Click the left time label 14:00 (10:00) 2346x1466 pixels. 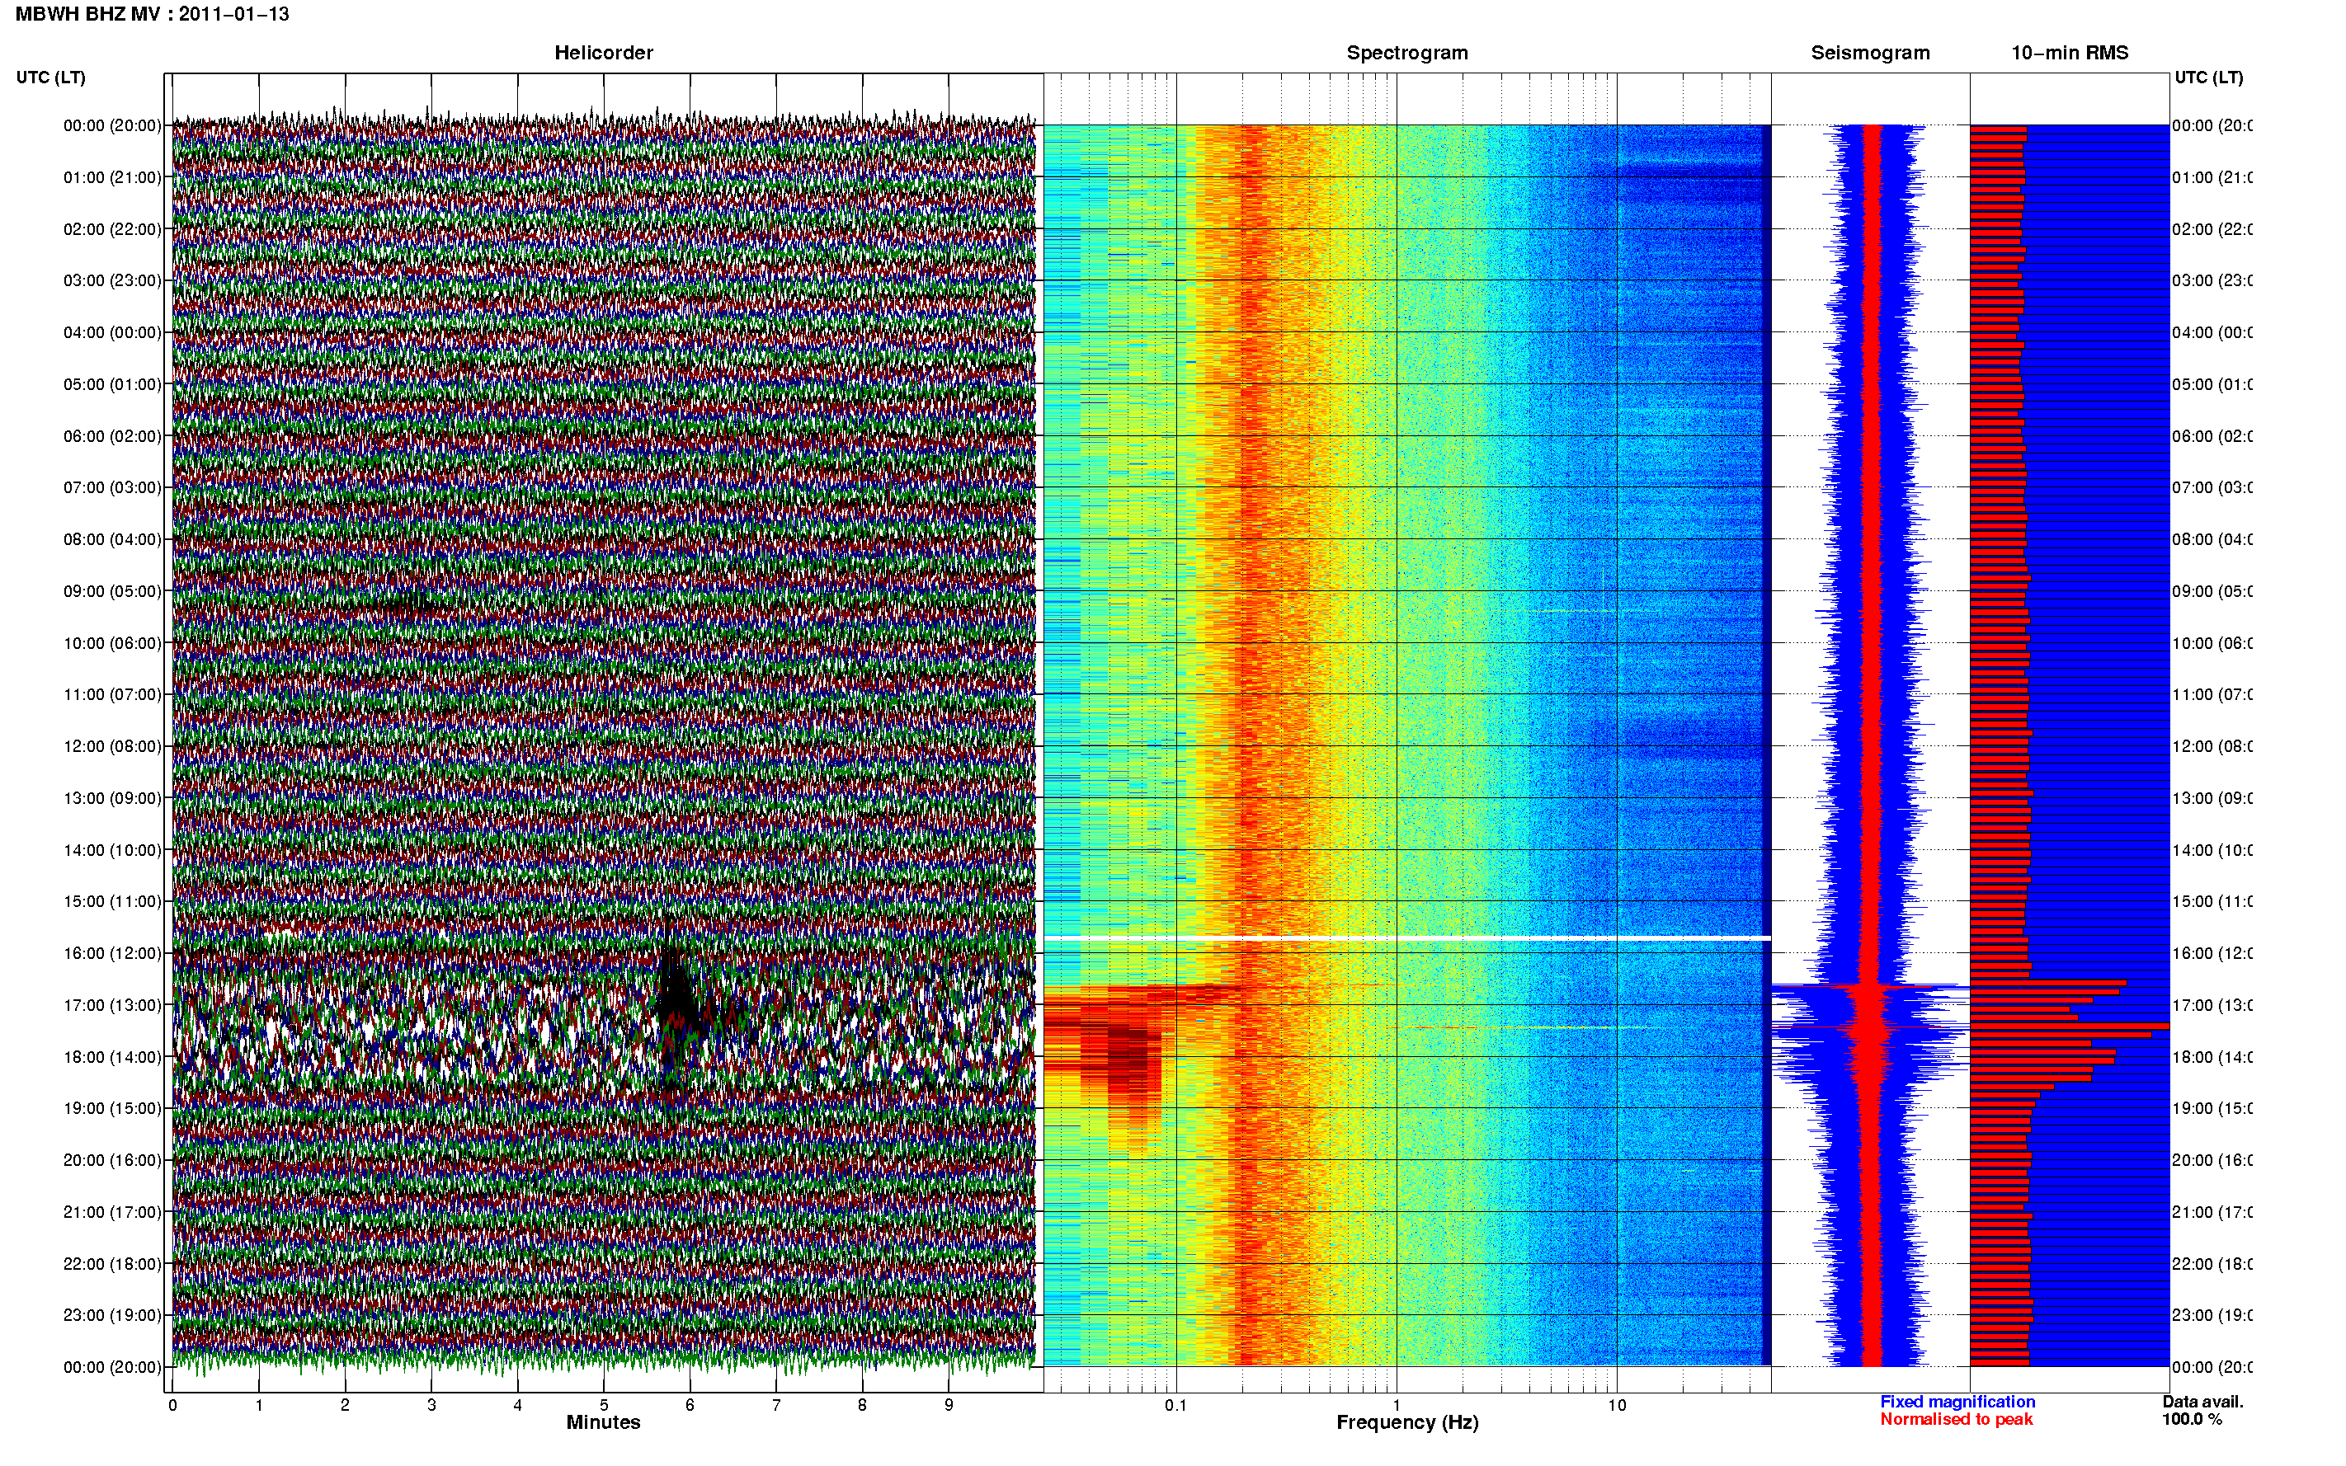click(112, 850)
